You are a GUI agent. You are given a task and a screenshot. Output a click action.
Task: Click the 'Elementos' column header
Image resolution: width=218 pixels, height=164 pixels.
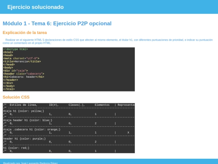[x=102, y=105]
